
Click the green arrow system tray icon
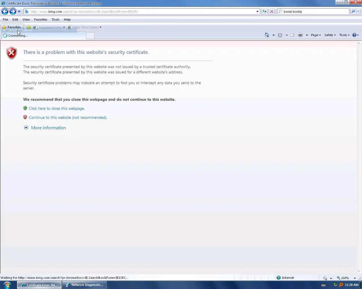(x=335, y=285)
